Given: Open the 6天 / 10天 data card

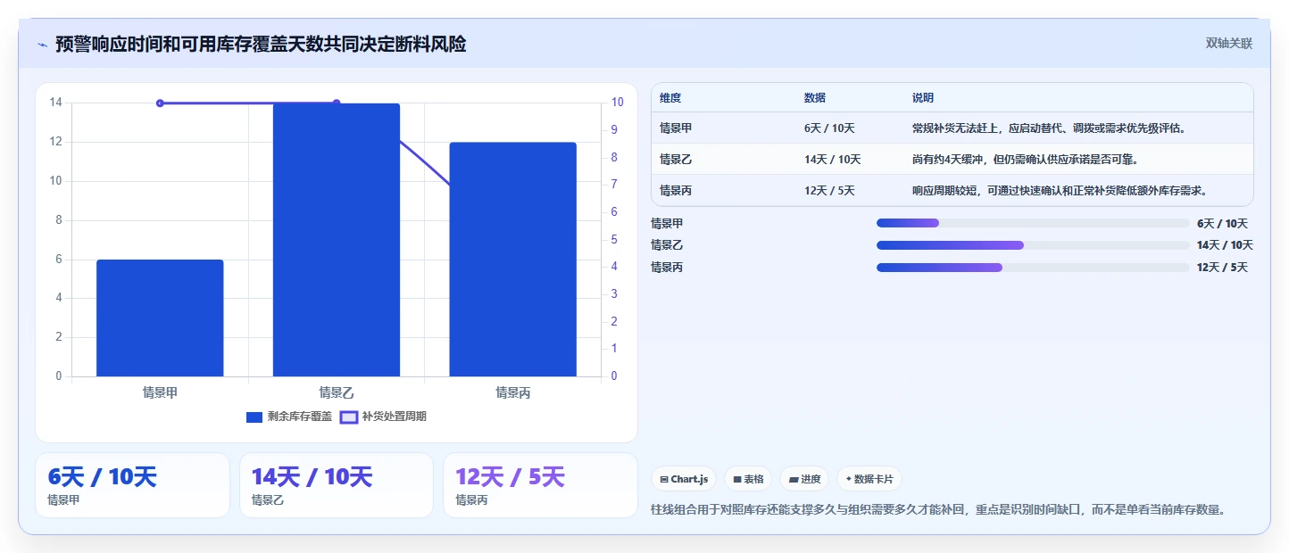Looking at the screenshot, I should click(132, 485).
